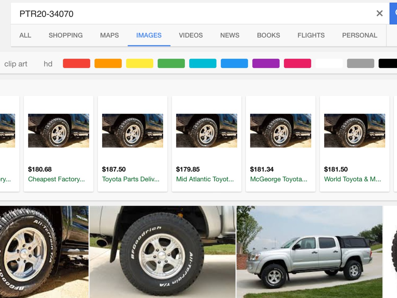This screenshot has width=397, height=298.
Task: Filter images by white color
Action: [329, 63]
